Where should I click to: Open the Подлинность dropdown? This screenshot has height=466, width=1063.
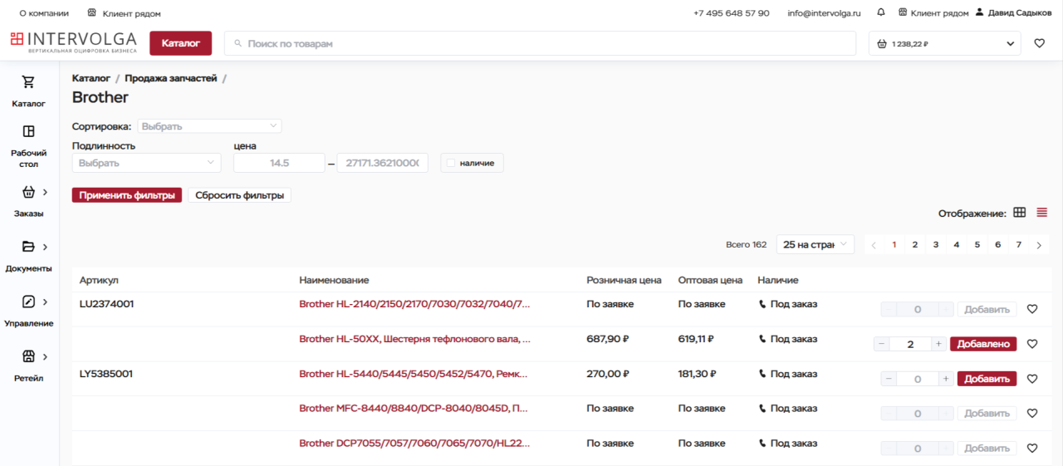click(x=145, y=164)
